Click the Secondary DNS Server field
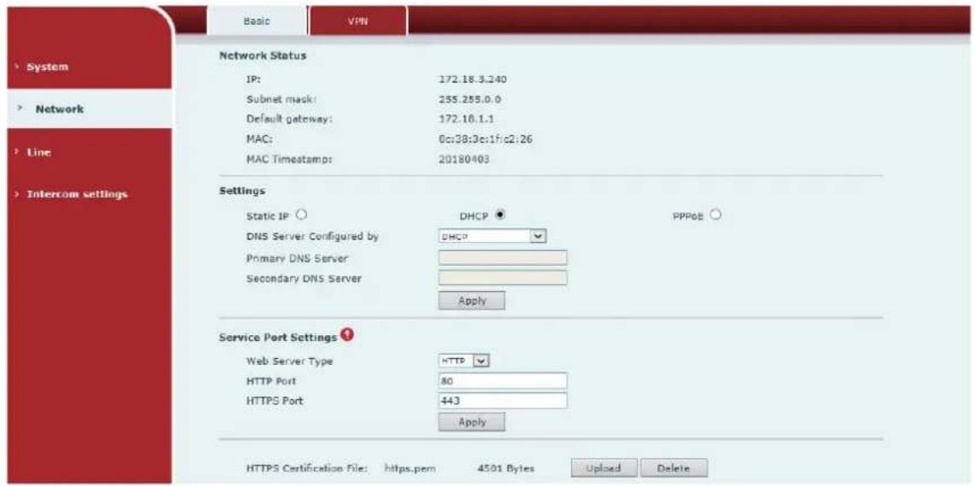 click(503, 278)
